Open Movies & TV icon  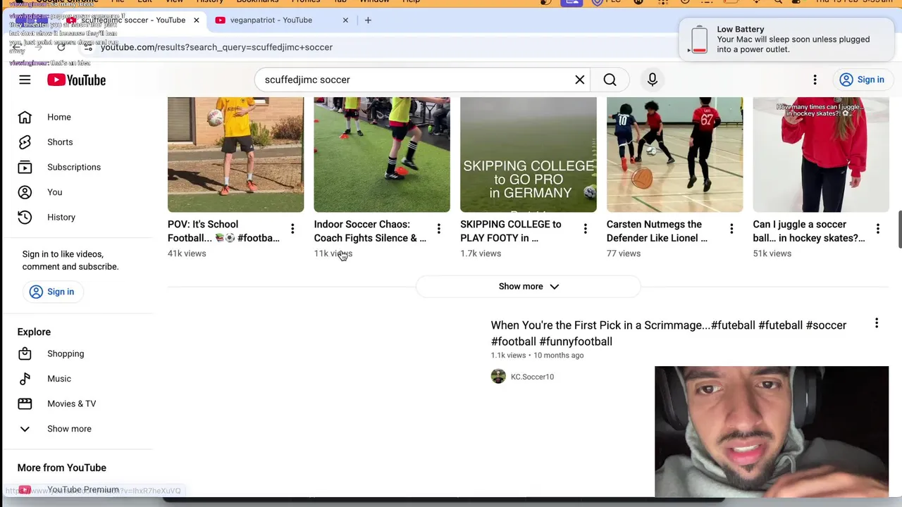coord(25,403)
